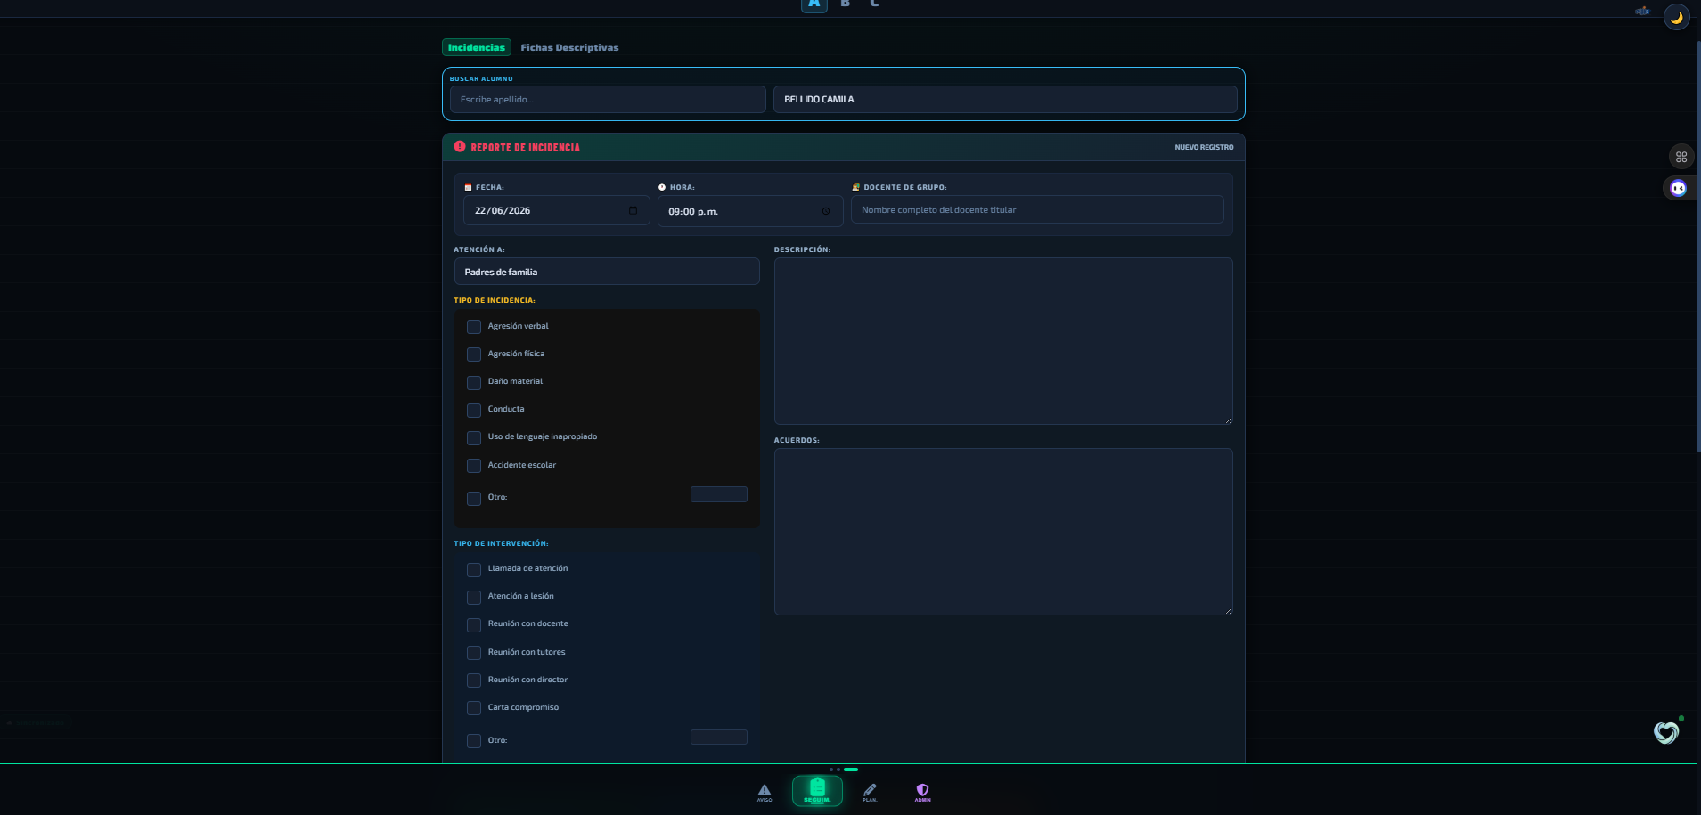Select the Seguim. clipboard icon in bottom bar

click(x=817, y=790)
